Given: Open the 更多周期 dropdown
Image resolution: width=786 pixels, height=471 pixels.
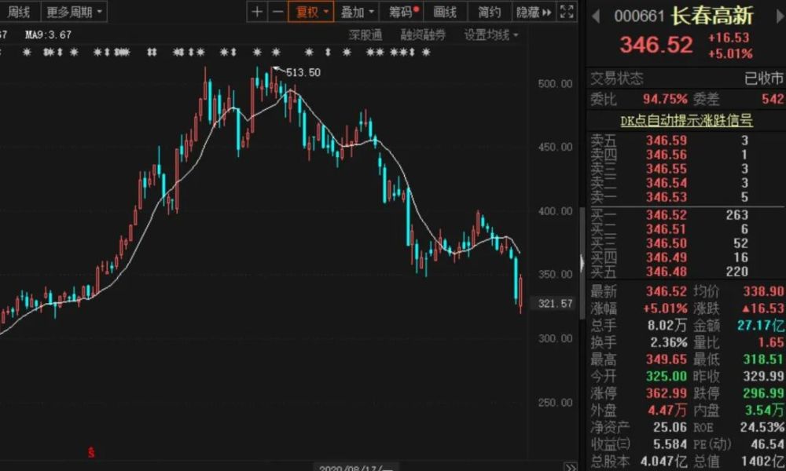Looking at the screenshot, I should [x=74, y=12].
